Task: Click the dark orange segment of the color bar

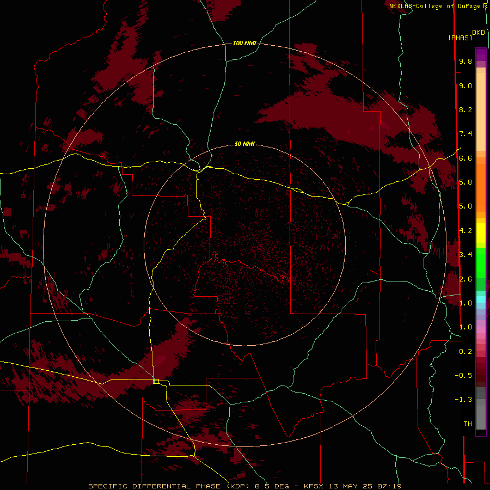Action: 481,188
